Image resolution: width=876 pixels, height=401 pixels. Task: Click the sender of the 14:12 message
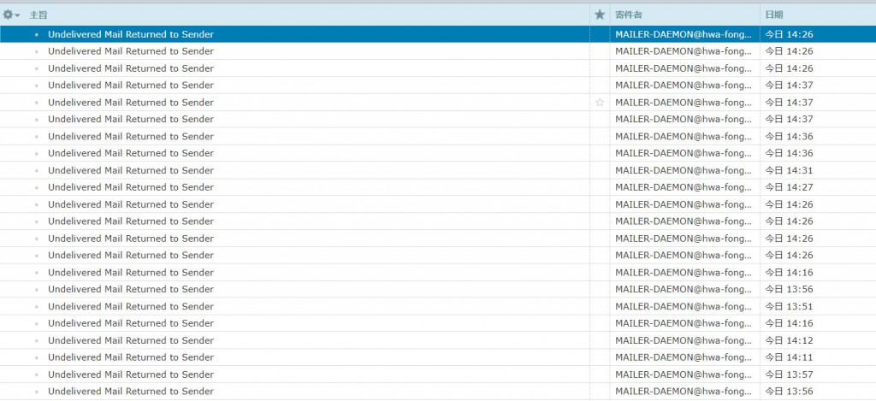click(684, 340)
